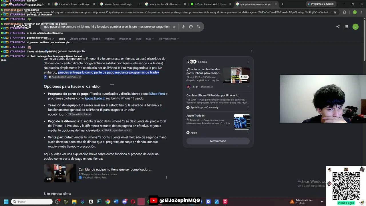The image size is (366, 206).
Task: Open the Apple Trade In source thumbnail
Action: 242,122
